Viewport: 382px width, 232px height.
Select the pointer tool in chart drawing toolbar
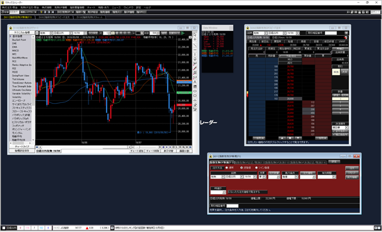(196, 35)
